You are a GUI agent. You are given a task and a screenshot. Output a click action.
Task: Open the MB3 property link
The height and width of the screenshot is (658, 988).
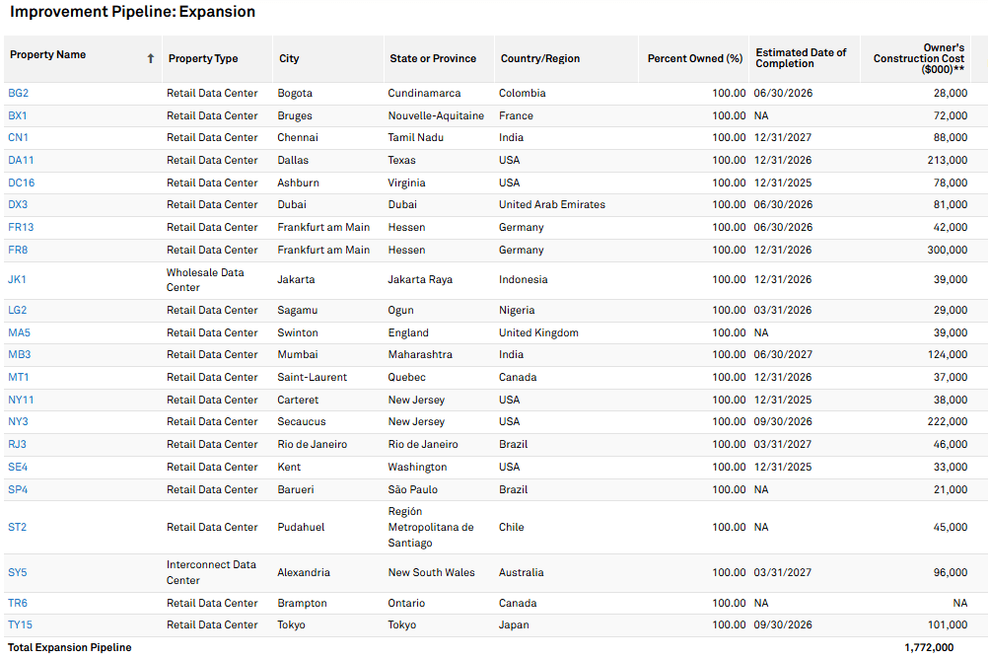tap(20, 354)
